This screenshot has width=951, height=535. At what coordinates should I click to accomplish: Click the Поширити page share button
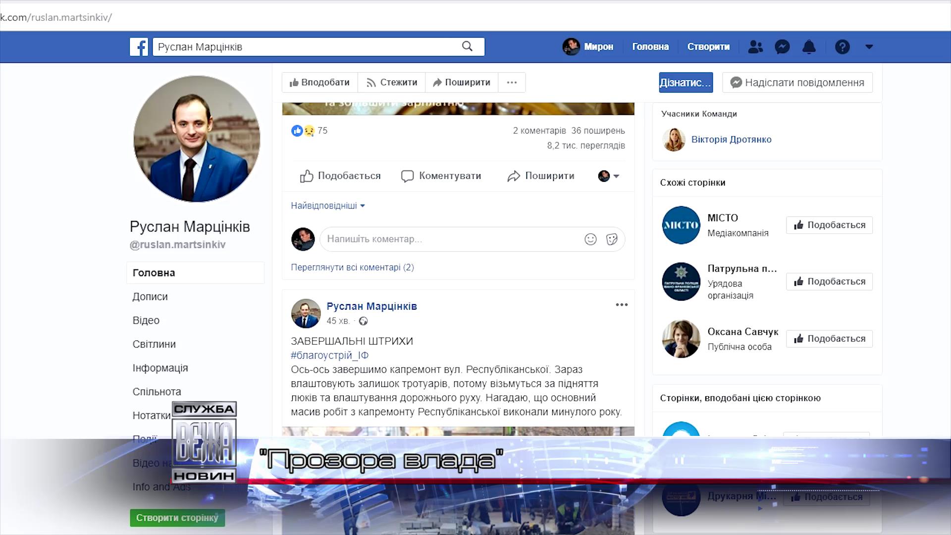coord(462,82)
